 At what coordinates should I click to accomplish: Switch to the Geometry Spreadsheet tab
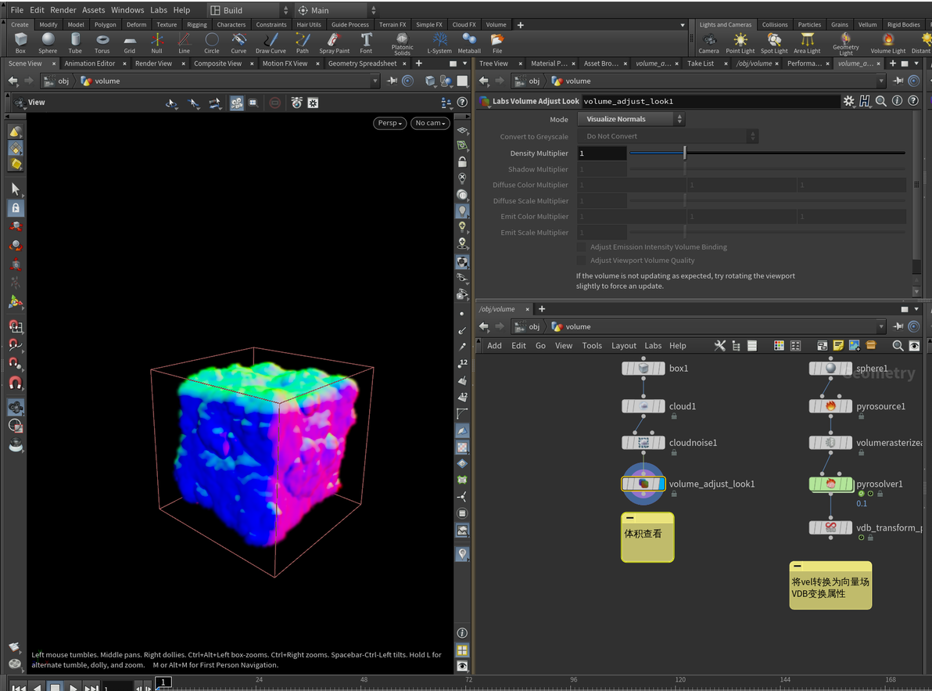(x=362, y=63)
